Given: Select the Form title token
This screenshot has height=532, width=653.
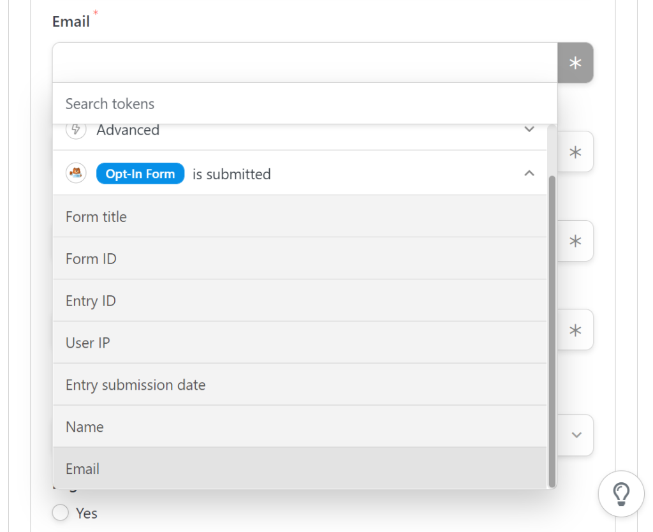Looking at the screenshot, I should pyautogui.click(x=300, y=217).
